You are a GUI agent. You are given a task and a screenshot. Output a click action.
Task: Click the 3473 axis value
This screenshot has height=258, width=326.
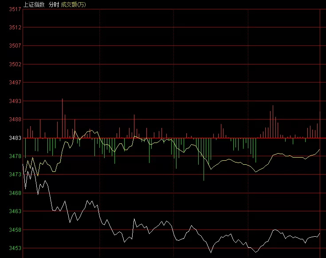click(15, 174)
